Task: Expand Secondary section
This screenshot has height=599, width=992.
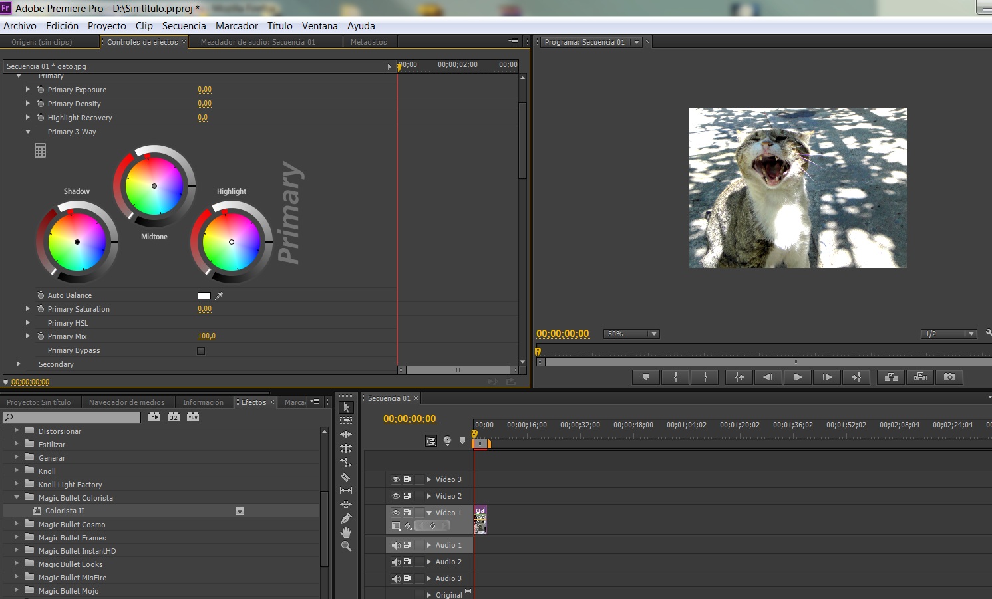Action: click(x=19, y=364)
